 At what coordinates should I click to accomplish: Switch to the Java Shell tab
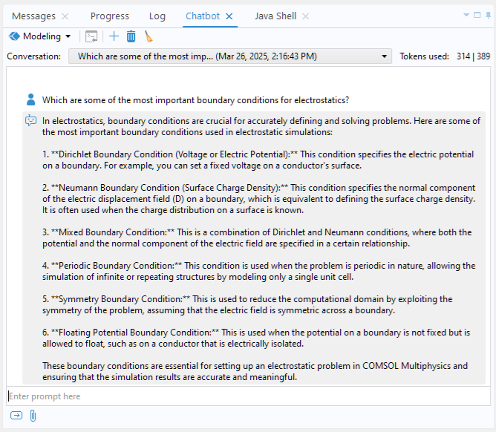pos(275,16)
